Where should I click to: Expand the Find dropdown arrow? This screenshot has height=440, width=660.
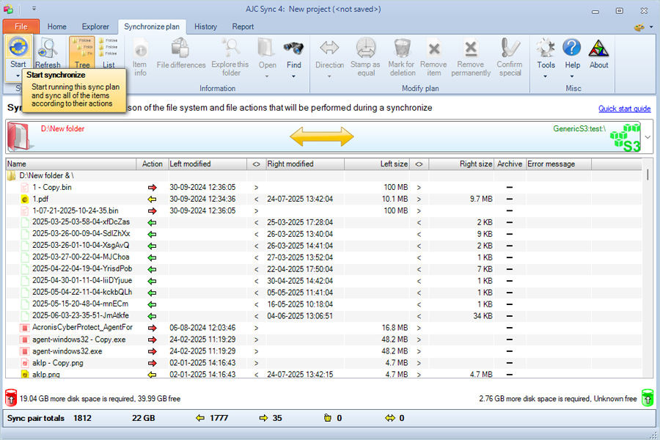click(x=293, y=76)
